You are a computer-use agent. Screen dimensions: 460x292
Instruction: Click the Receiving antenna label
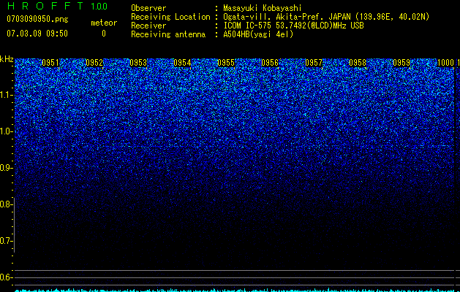coord(168,34)
